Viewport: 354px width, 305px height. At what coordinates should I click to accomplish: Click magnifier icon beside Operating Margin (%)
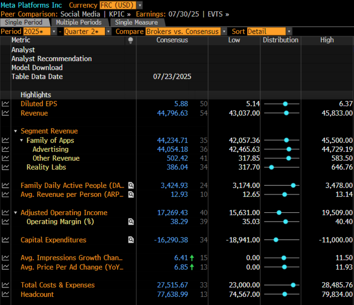pyautogui.click(x=131, y=222)
